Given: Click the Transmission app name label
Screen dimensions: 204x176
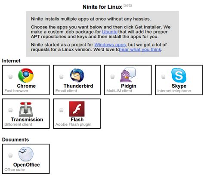Looking at the screenshot, I should coord(27,120).
